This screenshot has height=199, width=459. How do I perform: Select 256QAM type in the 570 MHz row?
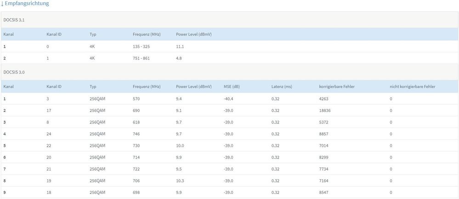[97, 99]
